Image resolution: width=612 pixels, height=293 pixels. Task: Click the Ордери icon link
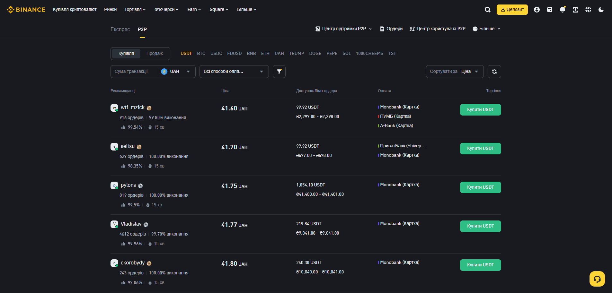(391, 29)
